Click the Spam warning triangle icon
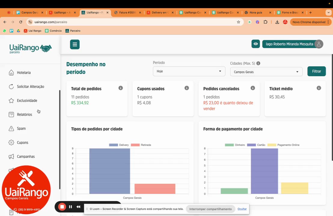333x216 pixels. (x=11, y=128)
